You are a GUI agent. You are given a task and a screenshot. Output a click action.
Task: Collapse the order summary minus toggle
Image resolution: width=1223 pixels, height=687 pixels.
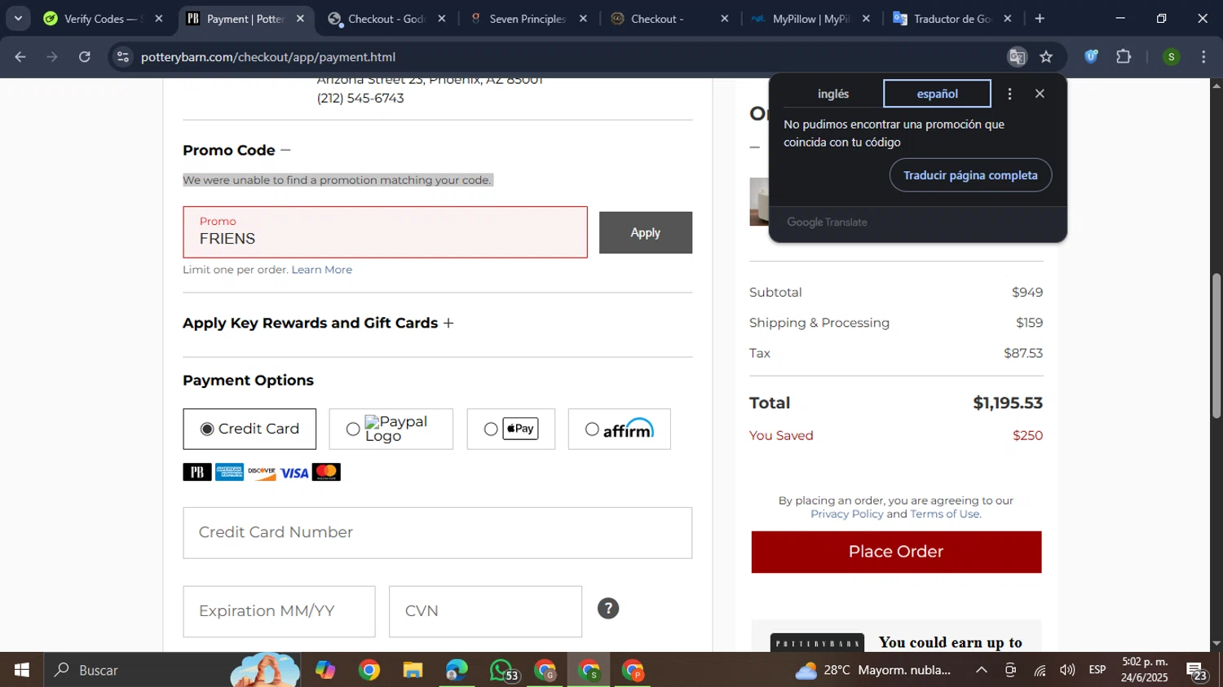click(755, 148)
